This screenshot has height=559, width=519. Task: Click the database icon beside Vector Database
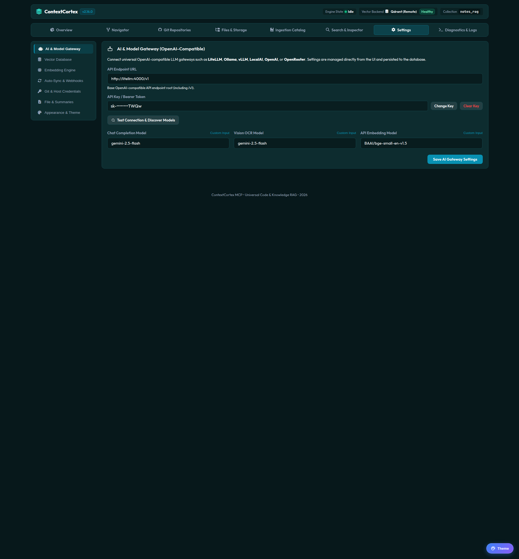tap(40, 59)
